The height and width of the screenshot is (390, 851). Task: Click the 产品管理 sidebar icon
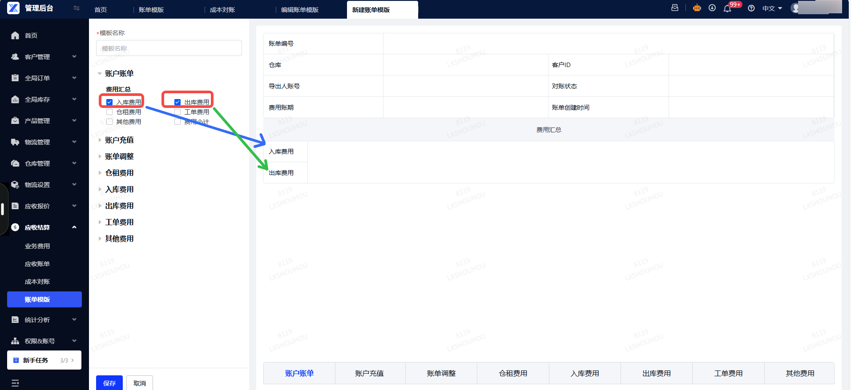pyautogui.click(x=15, y=120)
